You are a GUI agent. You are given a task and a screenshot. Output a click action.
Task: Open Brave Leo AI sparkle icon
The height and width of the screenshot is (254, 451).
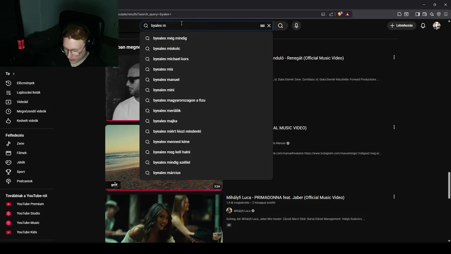coord(432,14)
